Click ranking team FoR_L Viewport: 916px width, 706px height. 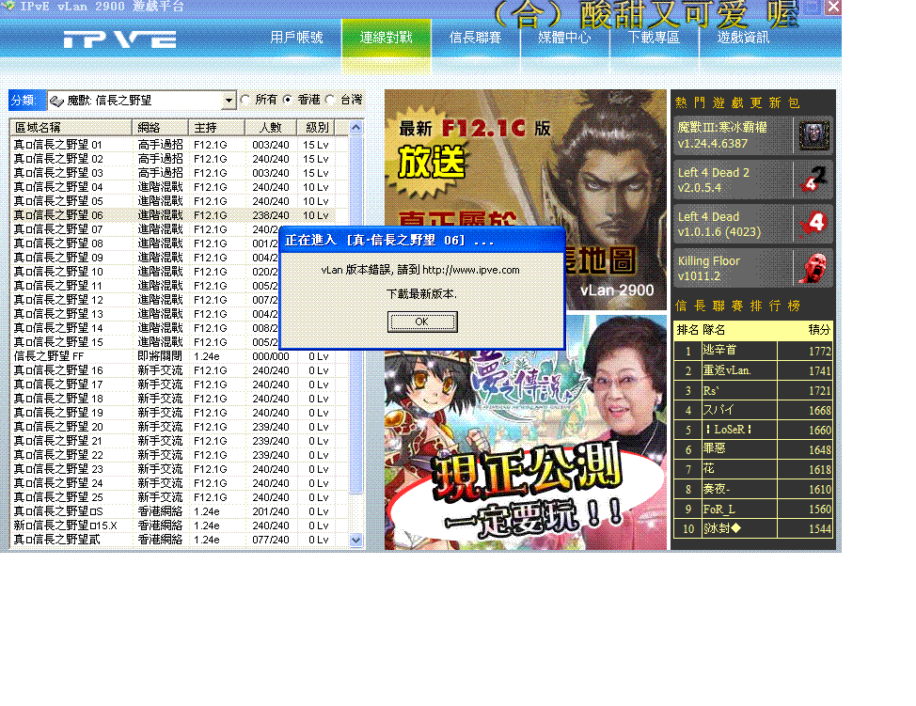tap(719, 510)
